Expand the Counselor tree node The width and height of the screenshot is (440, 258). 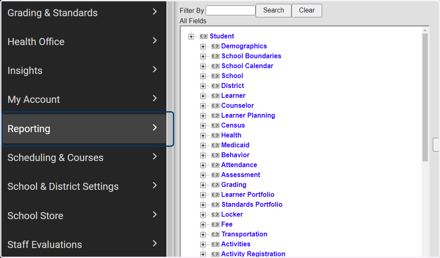click(203, 106)
